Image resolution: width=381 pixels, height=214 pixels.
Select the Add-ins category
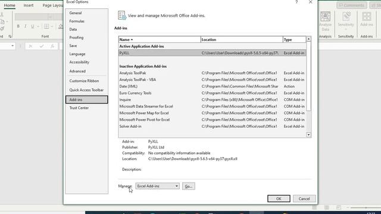tap(86, 99)
